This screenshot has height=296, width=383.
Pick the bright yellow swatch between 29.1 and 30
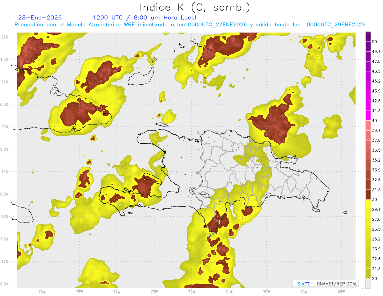coord(368,204)
